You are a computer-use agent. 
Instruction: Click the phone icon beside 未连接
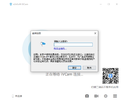(13, 96)
